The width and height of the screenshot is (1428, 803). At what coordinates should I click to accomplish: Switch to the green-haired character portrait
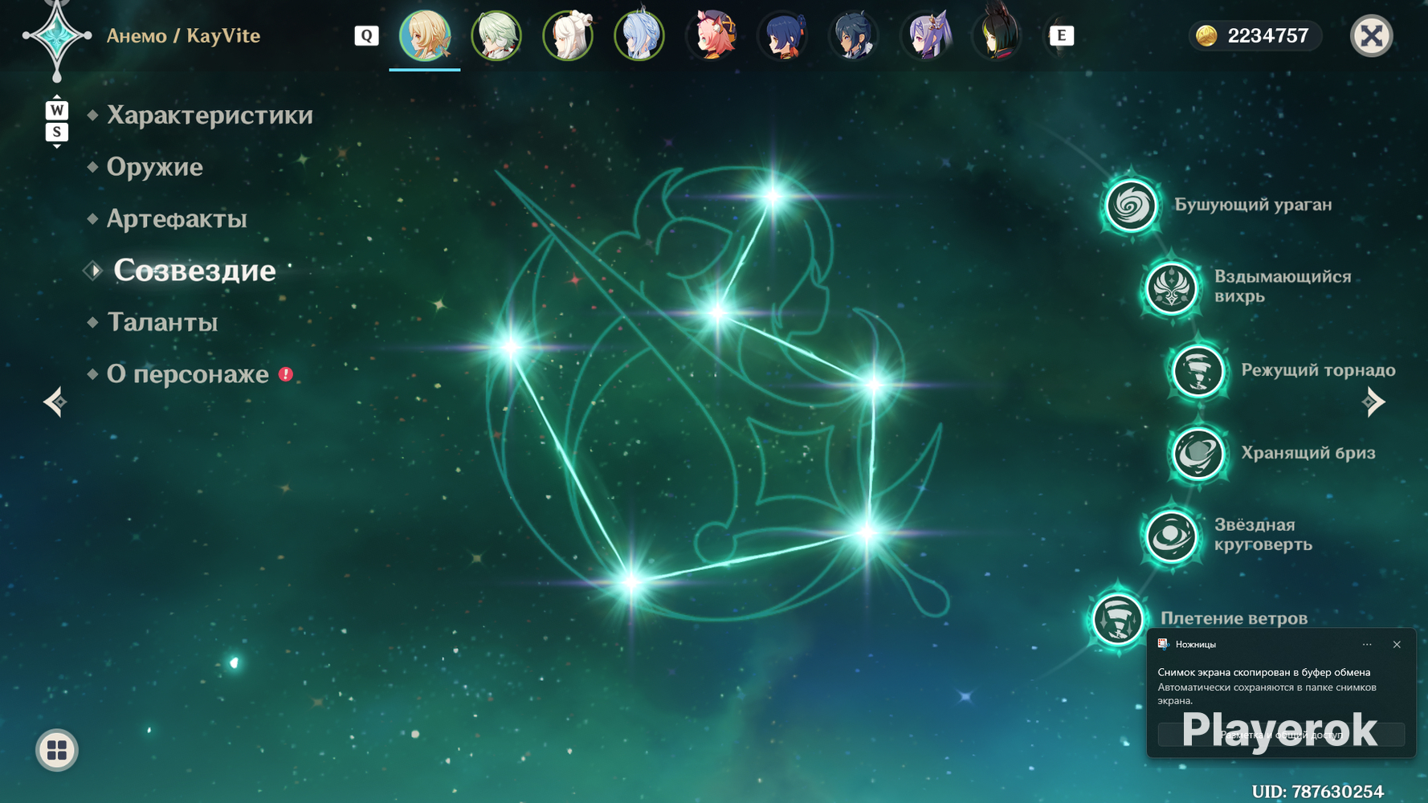tap(496, 36)
